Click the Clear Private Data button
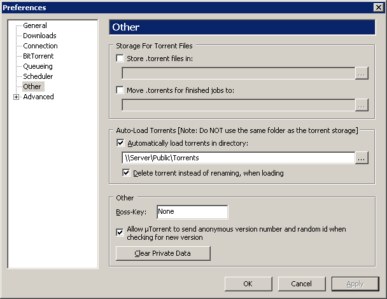Screen dimensions: 387x299 pos(163,253)
